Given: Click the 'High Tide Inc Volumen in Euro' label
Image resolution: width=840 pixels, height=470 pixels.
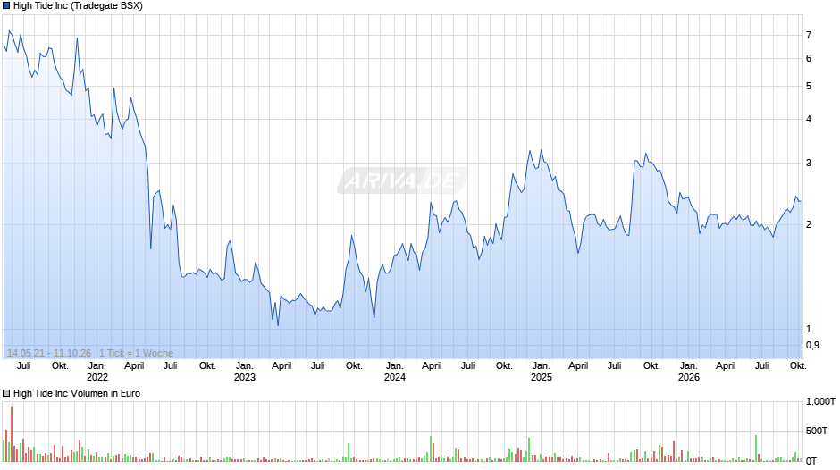Looking at the screenshot, I should (x=77, y=393).
